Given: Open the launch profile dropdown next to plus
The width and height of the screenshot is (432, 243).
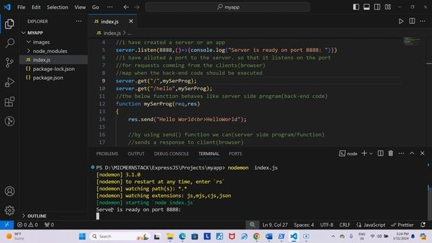Looking at the screenshot, I should click(x=371, y=154).
